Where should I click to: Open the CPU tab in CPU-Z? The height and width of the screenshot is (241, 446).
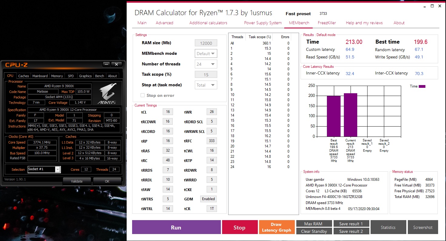click(x=10, y=76)
